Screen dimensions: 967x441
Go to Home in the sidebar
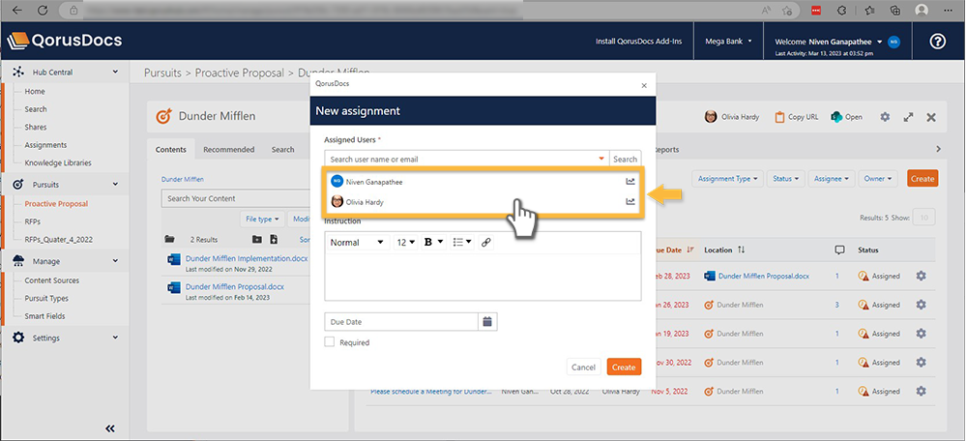(35, 91)
